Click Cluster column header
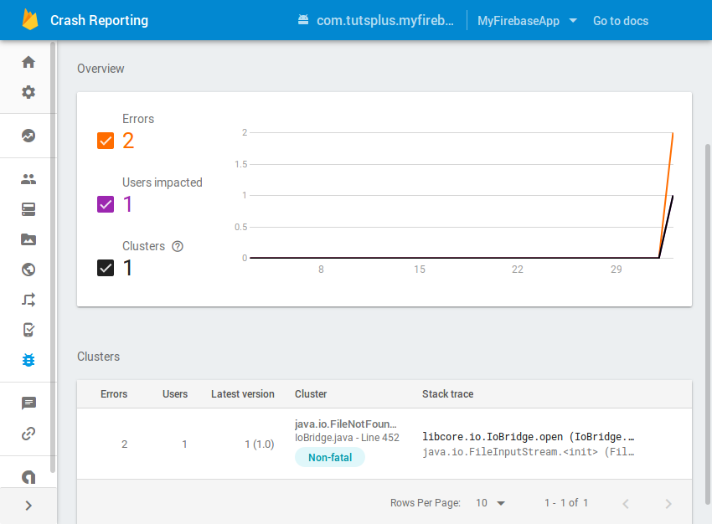712x524 pixels. click(311, 393)
